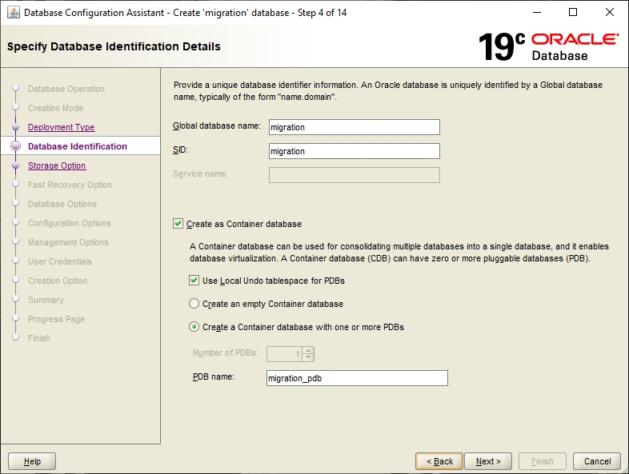Edit the PDB name field

pos(357,378)
